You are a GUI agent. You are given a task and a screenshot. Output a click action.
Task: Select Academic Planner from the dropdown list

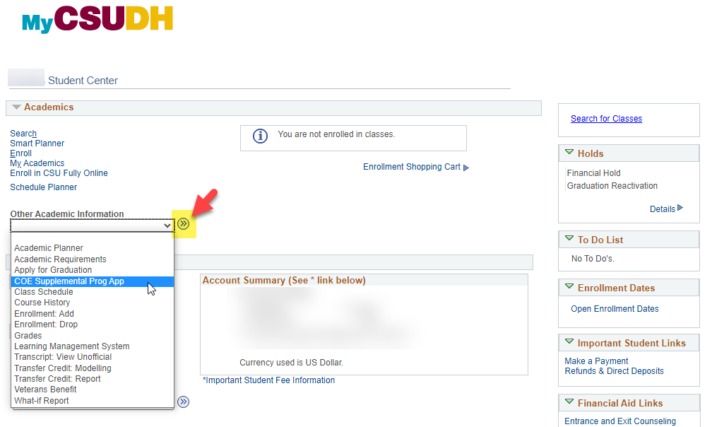point(92,248)
